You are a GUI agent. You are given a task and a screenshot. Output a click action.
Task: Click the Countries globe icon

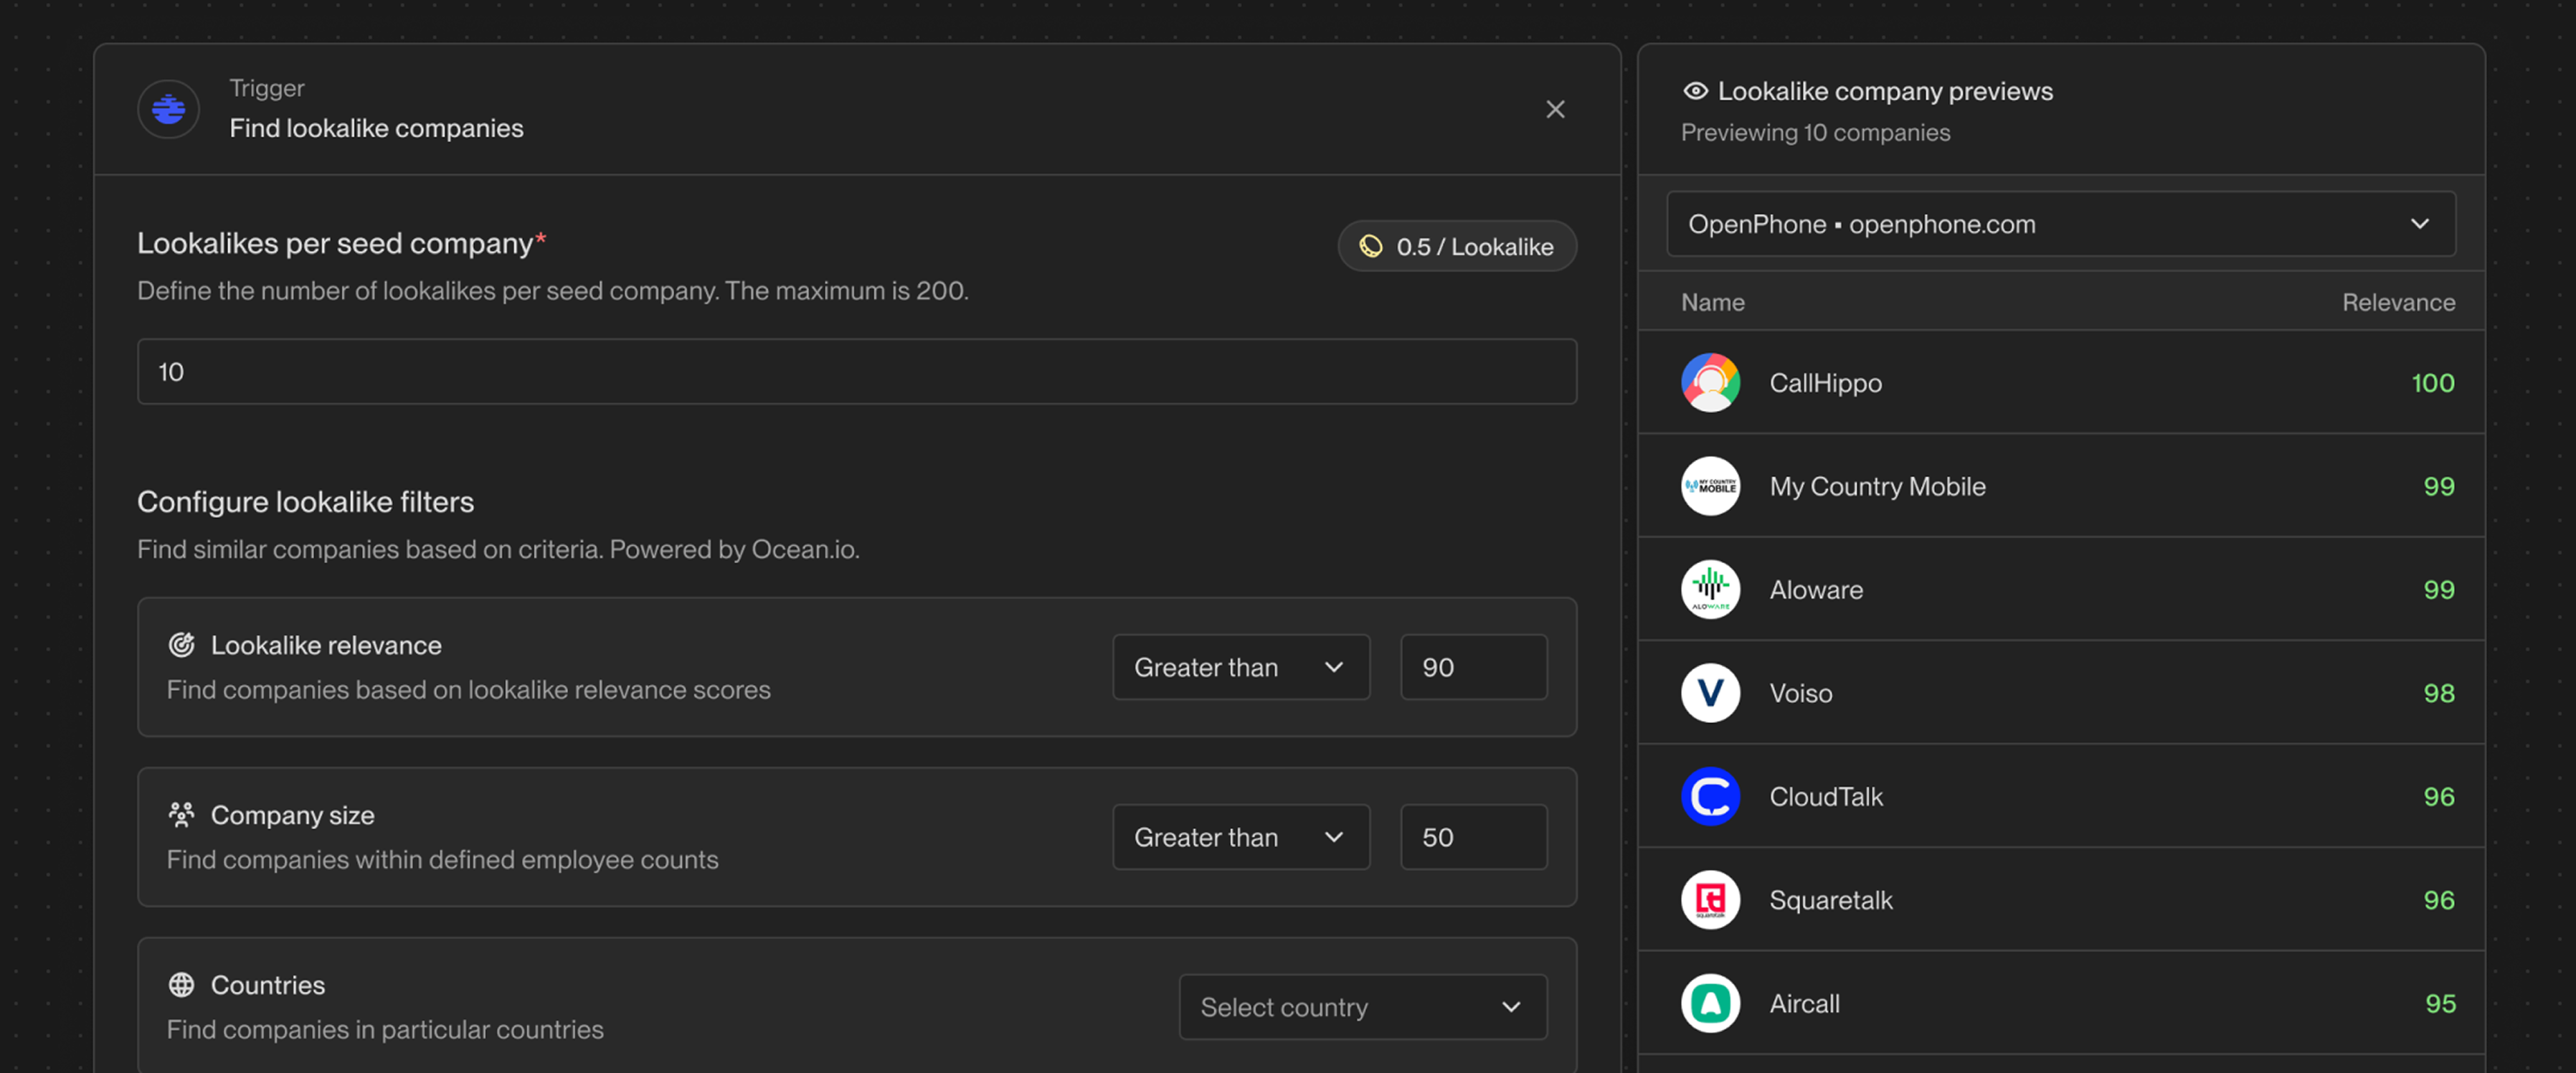click(x=181, y=985)
